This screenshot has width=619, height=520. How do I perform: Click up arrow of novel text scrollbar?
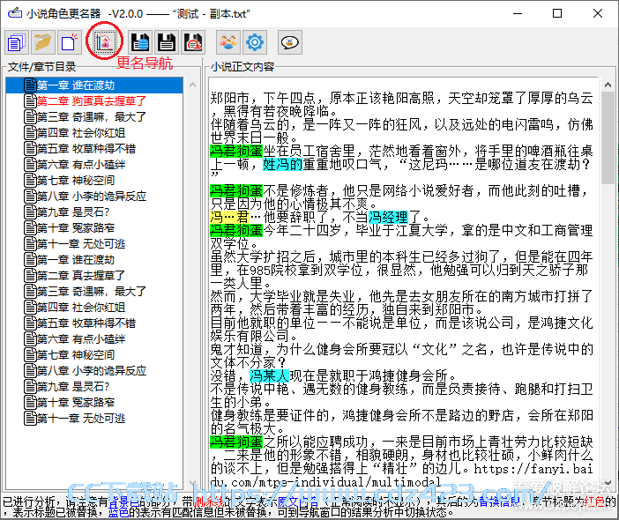(x=608, y=85)
